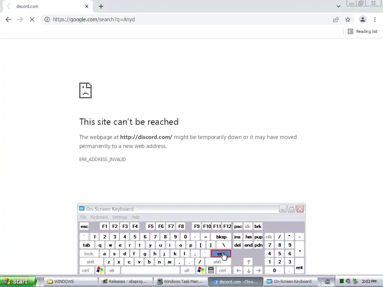Click the pup page up key

[258, 237]
